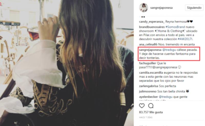Viewport: 205px width, 126px height.
Task: Like the post with heart icon
Action: (142, 106)
